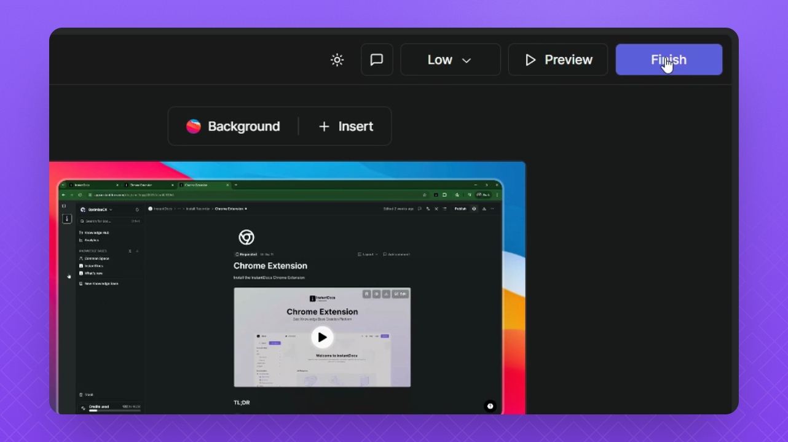The width and height of the screenshot is (788, 442).
Task: Click the Credits used progress bar
Action: coord(115,410)
